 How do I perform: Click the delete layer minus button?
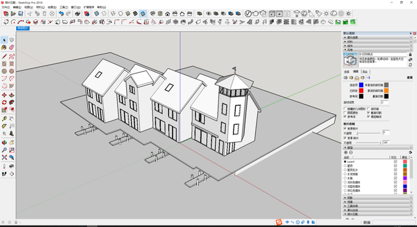tap(351, 152)
